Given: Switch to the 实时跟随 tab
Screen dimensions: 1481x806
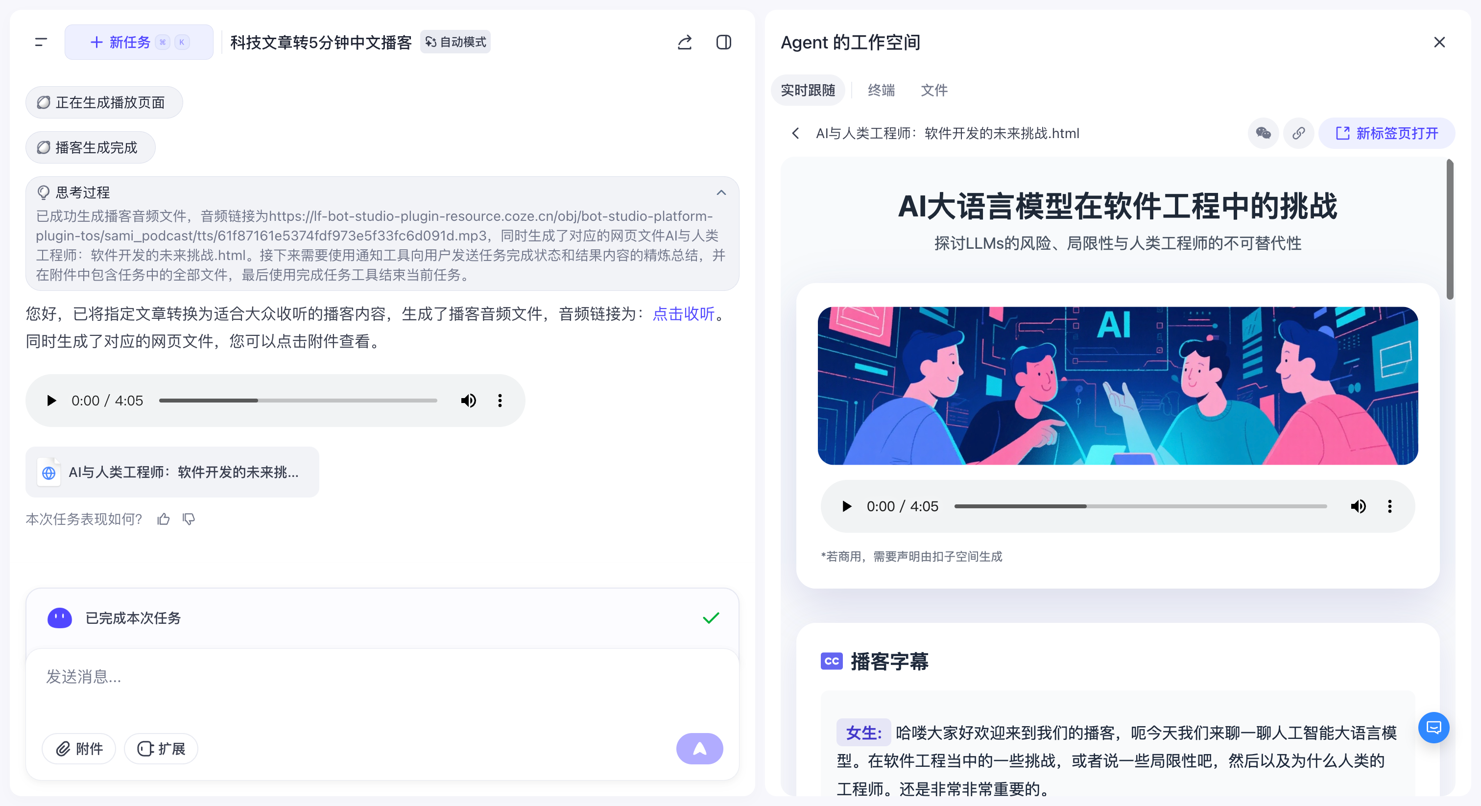Looking at the screenshot, I should pos(807,90).
